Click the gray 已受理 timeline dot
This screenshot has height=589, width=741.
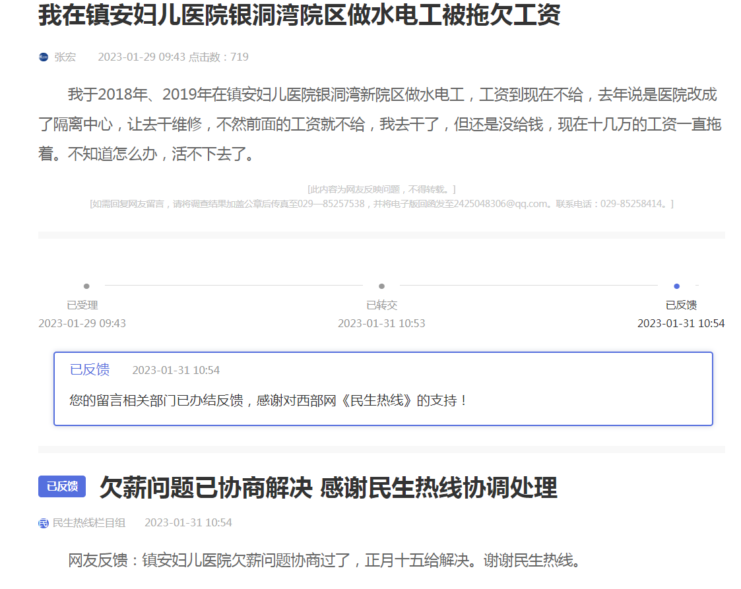point(86,286)
